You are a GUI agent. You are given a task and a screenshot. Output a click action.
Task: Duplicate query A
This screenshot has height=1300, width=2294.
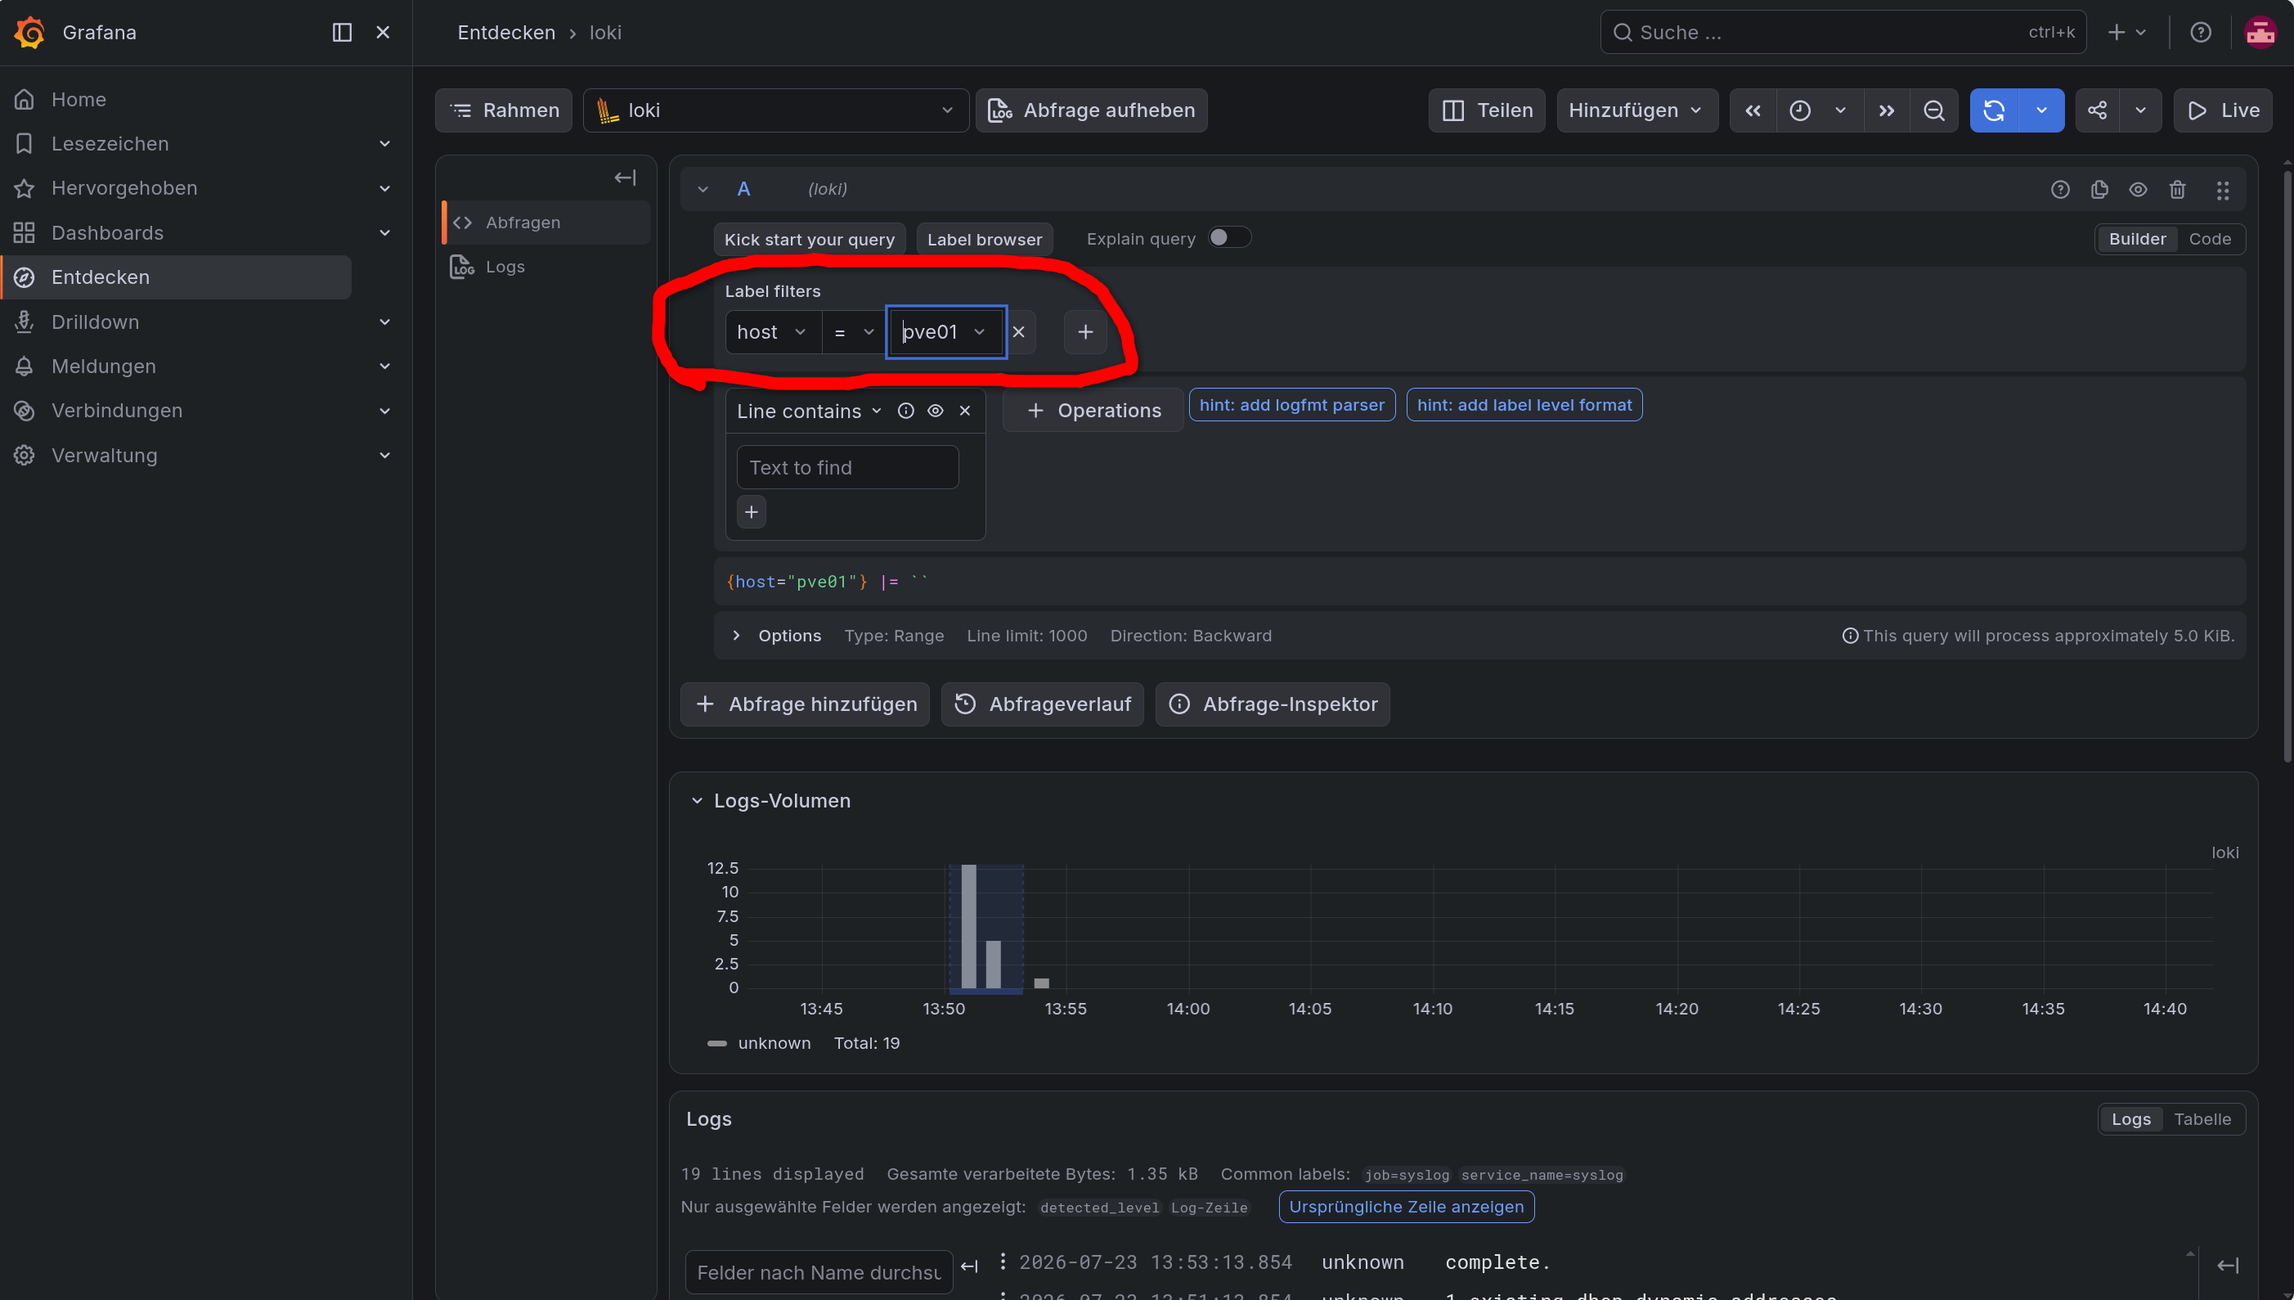(x=2099, y=189)
